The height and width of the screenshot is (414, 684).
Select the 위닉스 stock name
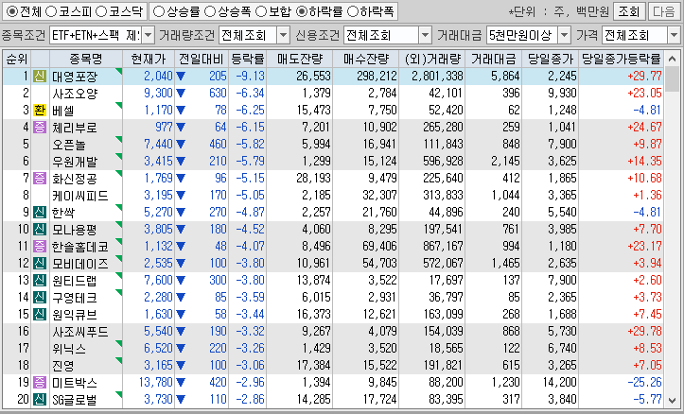(x=69, y=348)
